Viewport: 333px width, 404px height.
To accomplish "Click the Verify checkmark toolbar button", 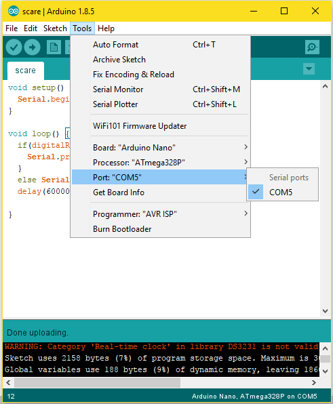I will click(14, 47).
